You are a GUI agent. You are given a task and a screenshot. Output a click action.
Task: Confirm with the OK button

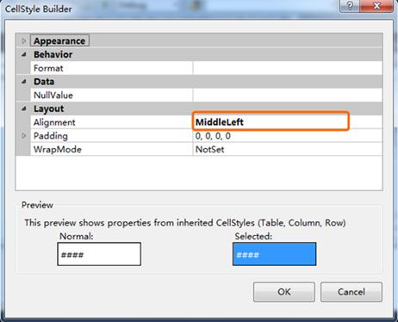284,292
